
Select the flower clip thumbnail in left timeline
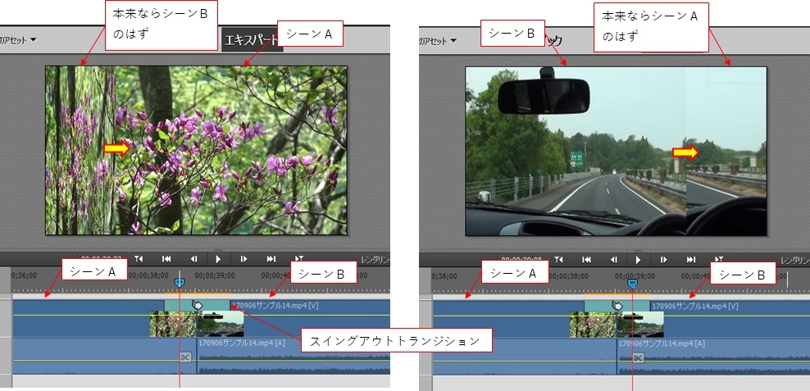point(172,324)
